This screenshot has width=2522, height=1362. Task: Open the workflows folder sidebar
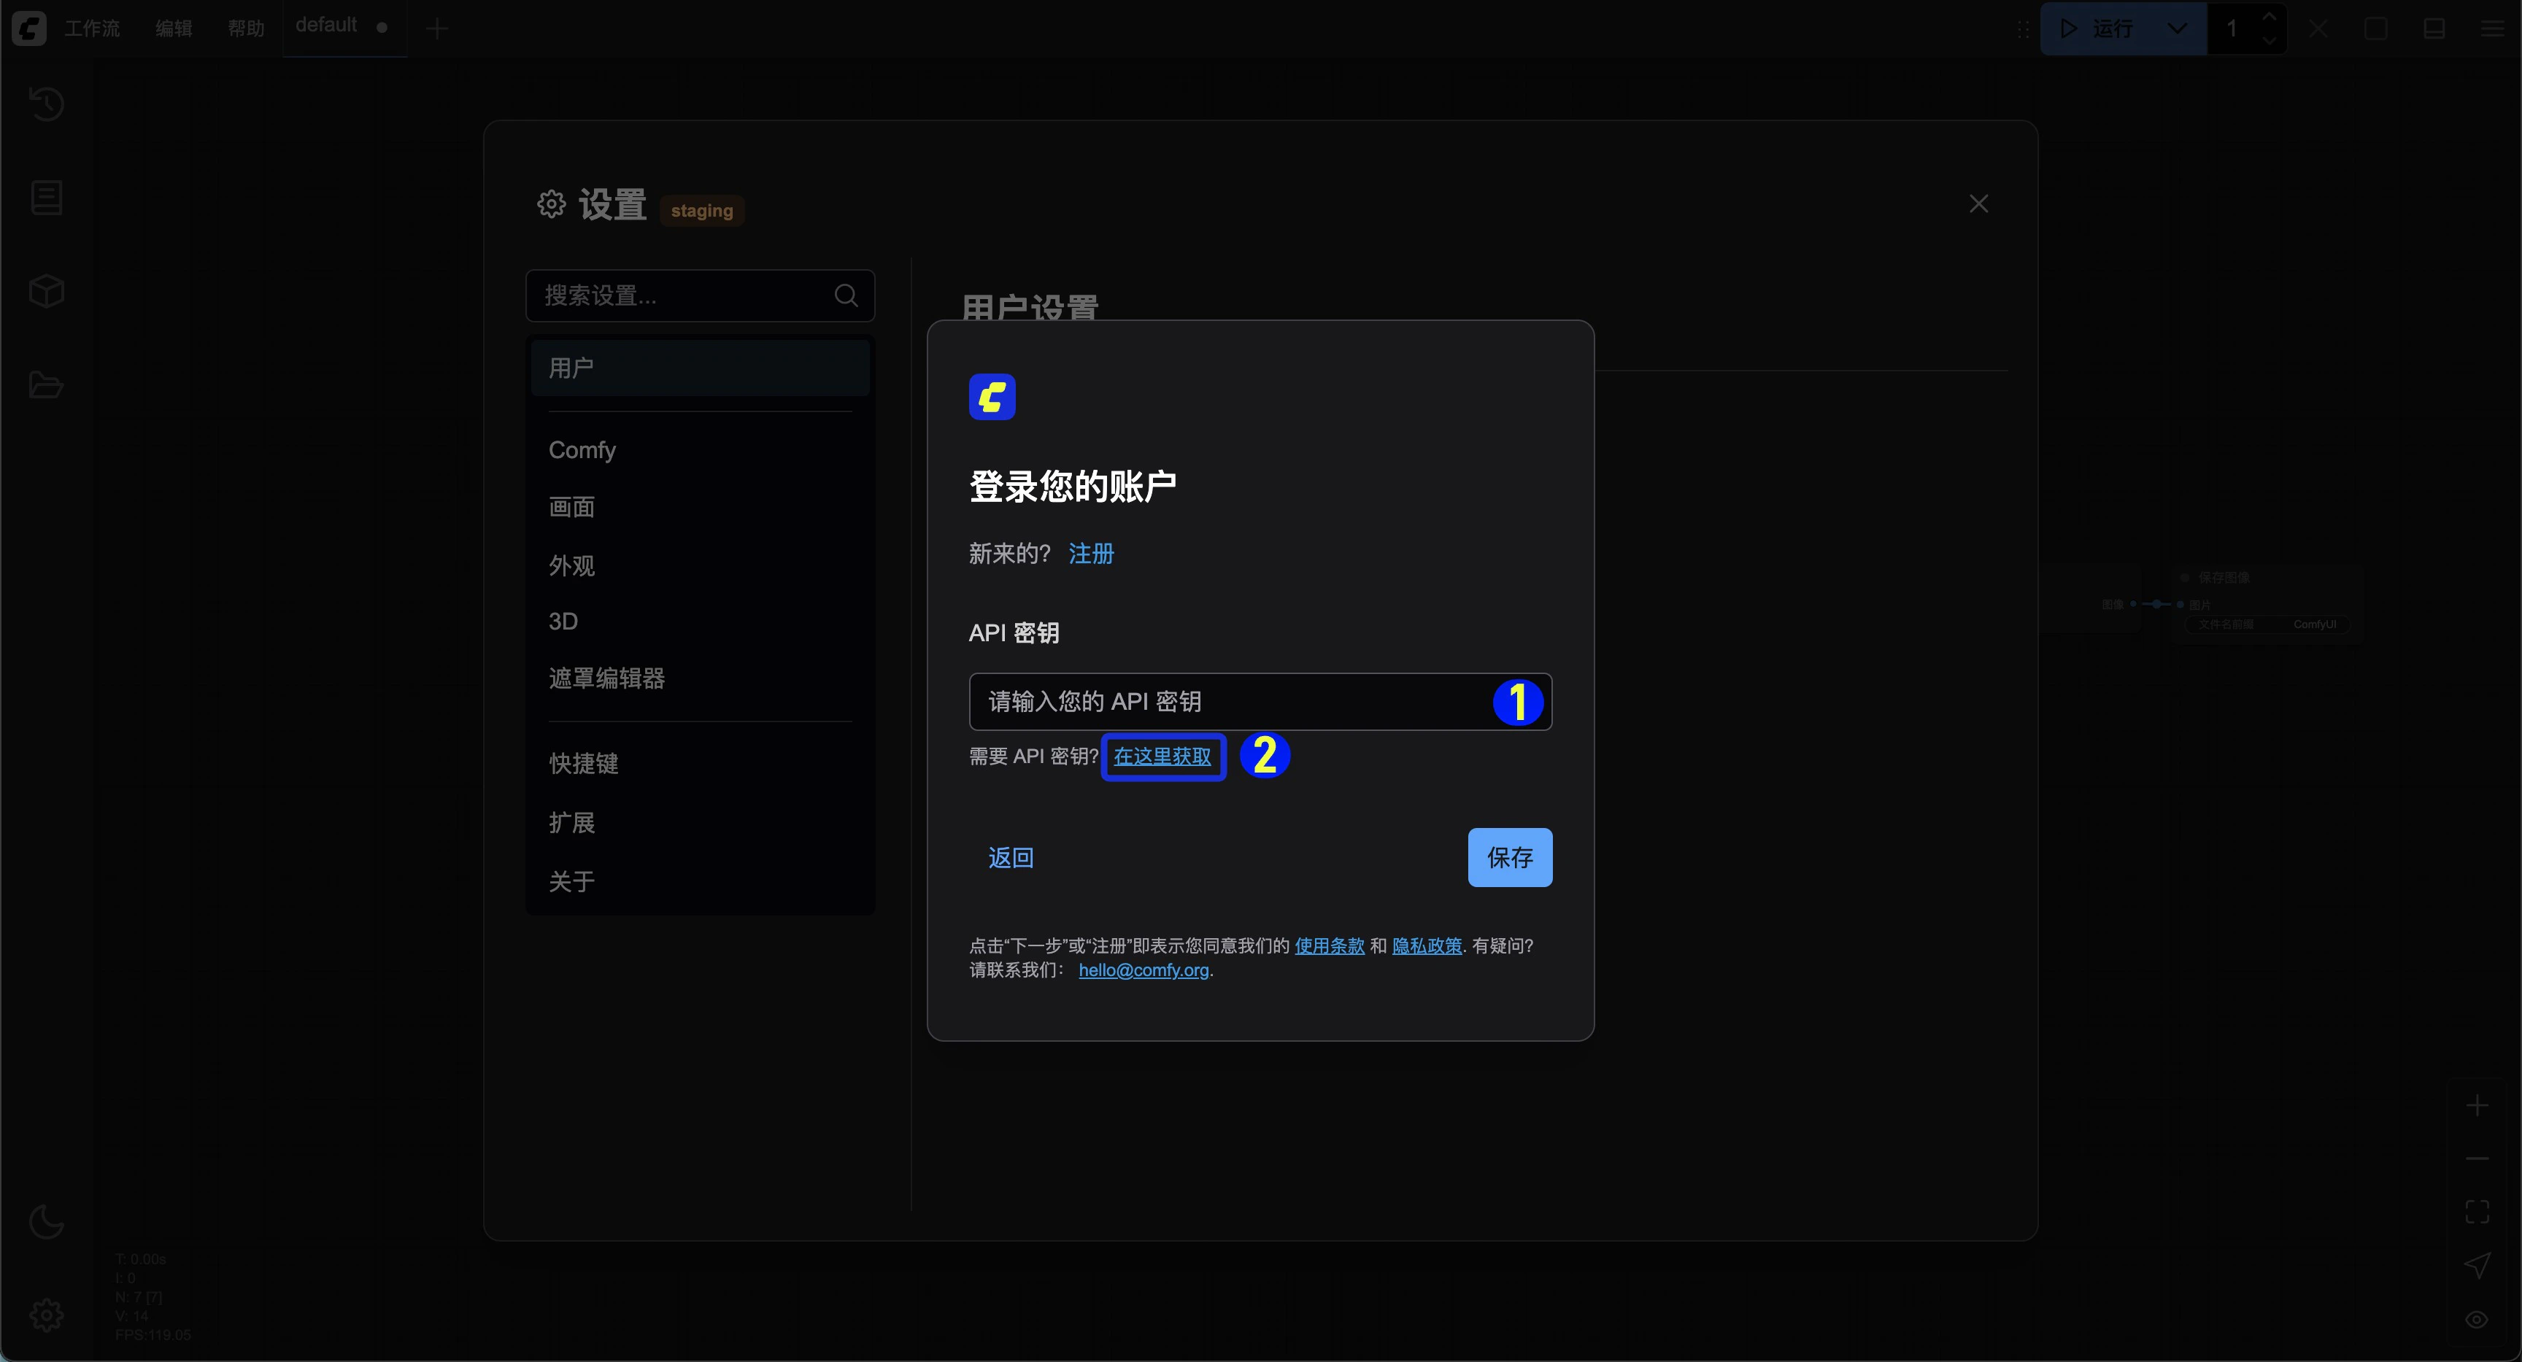point(46,384)
